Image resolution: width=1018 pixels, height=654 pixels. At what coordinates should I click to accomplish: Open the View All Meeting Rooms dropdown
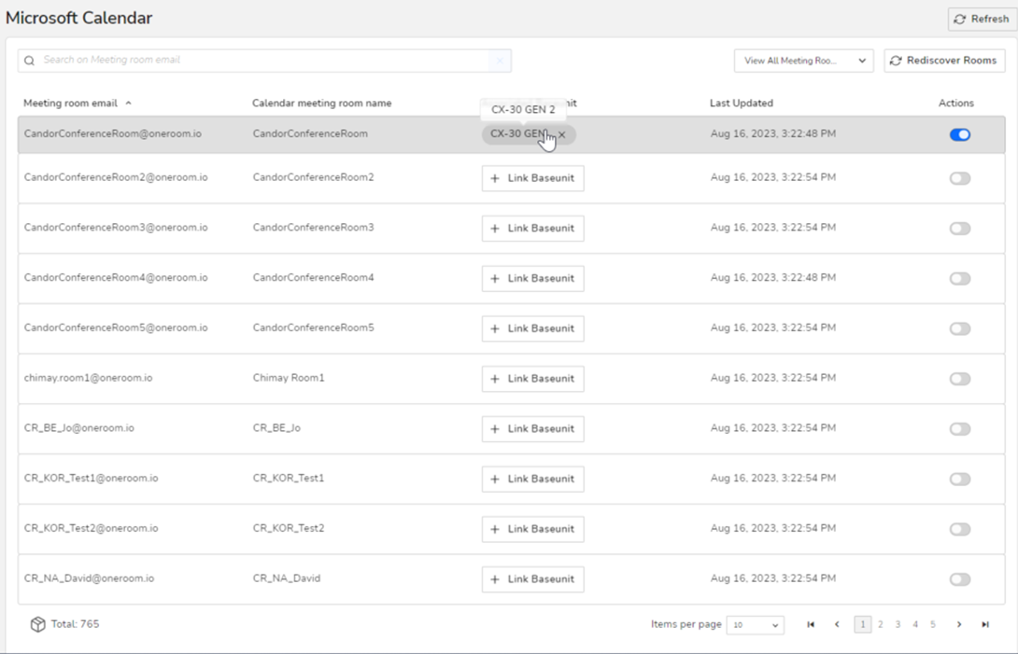[803, 61]
